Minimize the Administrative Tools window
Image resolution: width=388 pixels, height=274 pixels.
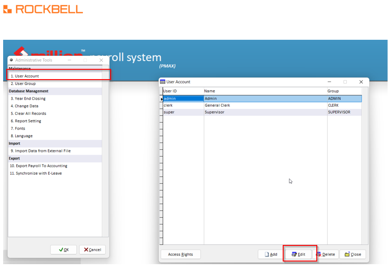click(x=69, y=60)
